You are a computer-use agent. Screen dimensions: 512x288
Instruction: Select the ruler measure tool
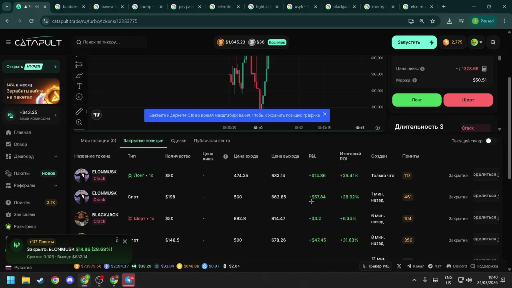pyautogui.click(x=79, y=111)
